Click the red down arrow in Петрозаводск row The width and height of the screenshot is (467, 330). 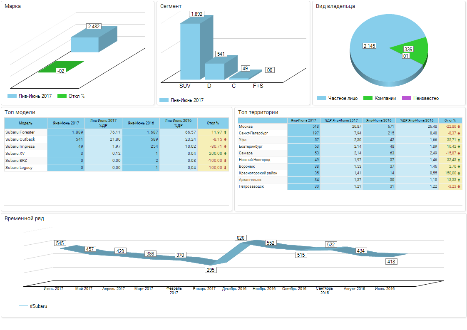pos(459,186)
